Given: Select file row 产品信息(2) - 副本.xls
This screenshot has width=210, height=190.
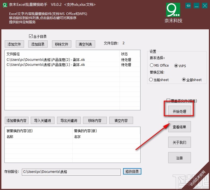Looking at the screenshot, I should coord(72,59).
